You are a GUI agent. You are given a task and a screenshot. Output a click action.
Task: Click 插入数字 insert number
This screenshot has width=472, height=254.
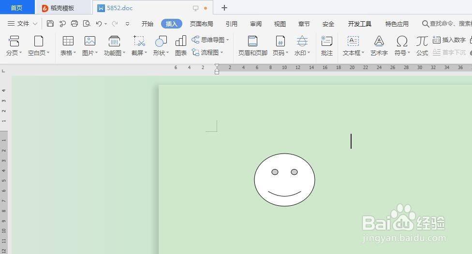click(449, 40)
